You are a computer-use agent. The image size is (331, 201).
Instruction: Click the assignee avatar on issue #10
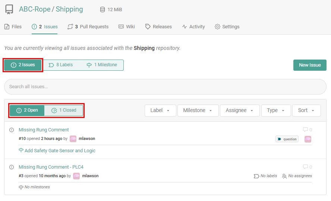308,139
